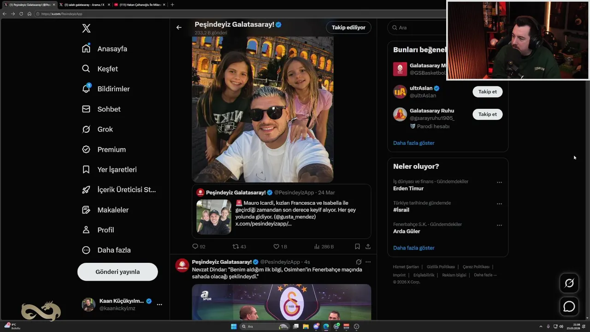Share the Icardi post
Image resolution: width=590 pixels, height=332 pixels.
(x=368, y=247)
